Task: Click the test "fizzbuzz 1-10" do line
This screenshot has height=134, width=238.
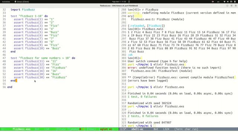Action: [29, 16]
